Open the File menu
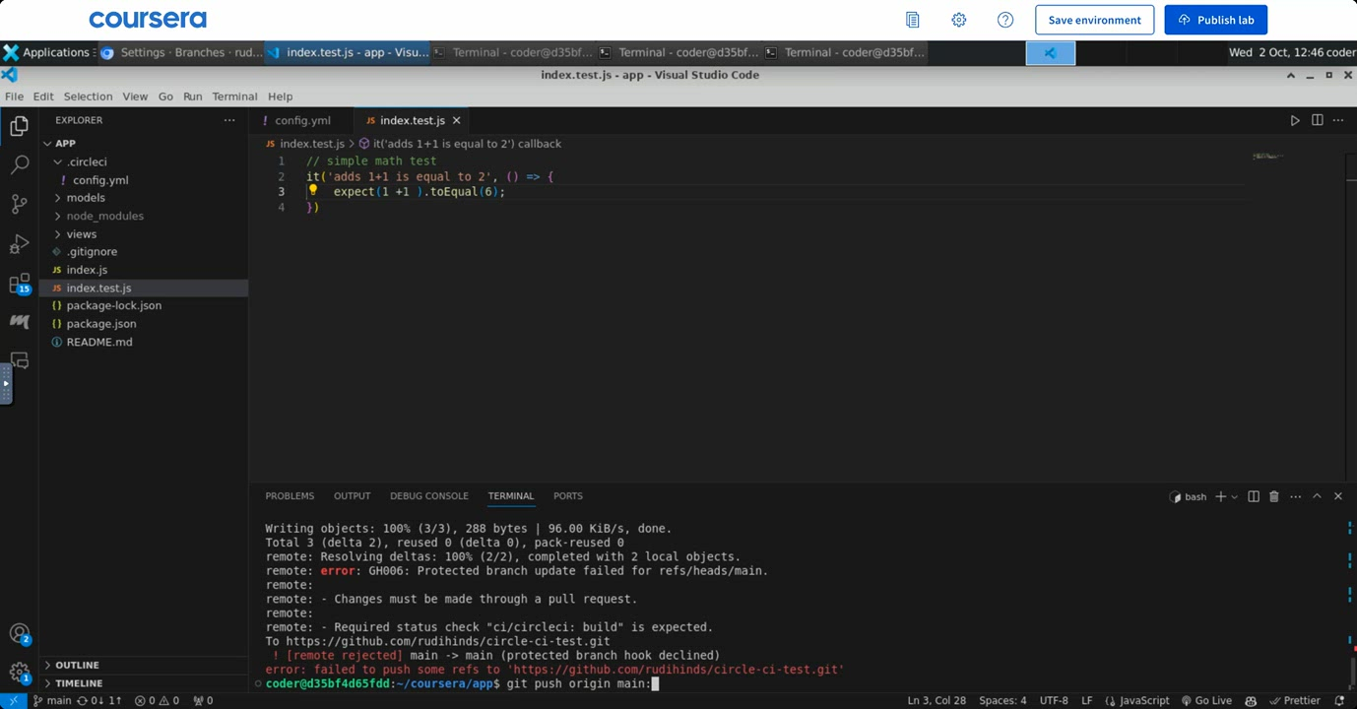The image size is (1357, 709). [14, 97]
